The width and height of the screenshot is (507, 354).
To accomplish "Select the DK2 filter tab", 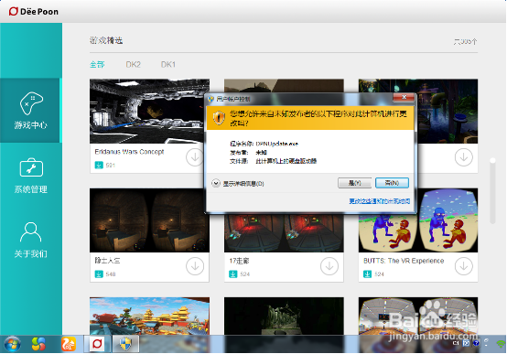I will coord(134,64).
